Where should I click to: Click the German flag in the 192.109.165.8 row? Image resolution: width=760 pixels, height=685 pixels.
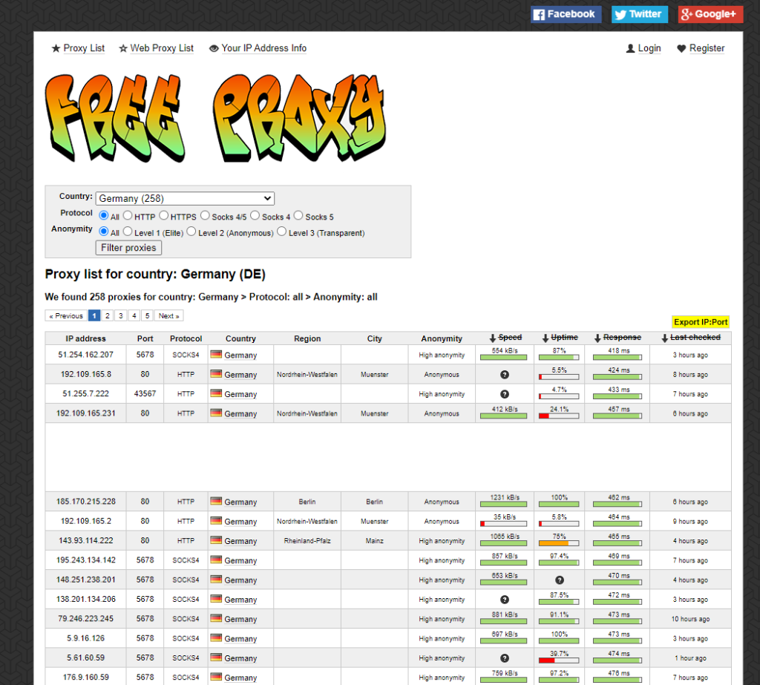[x=216, y=374]
